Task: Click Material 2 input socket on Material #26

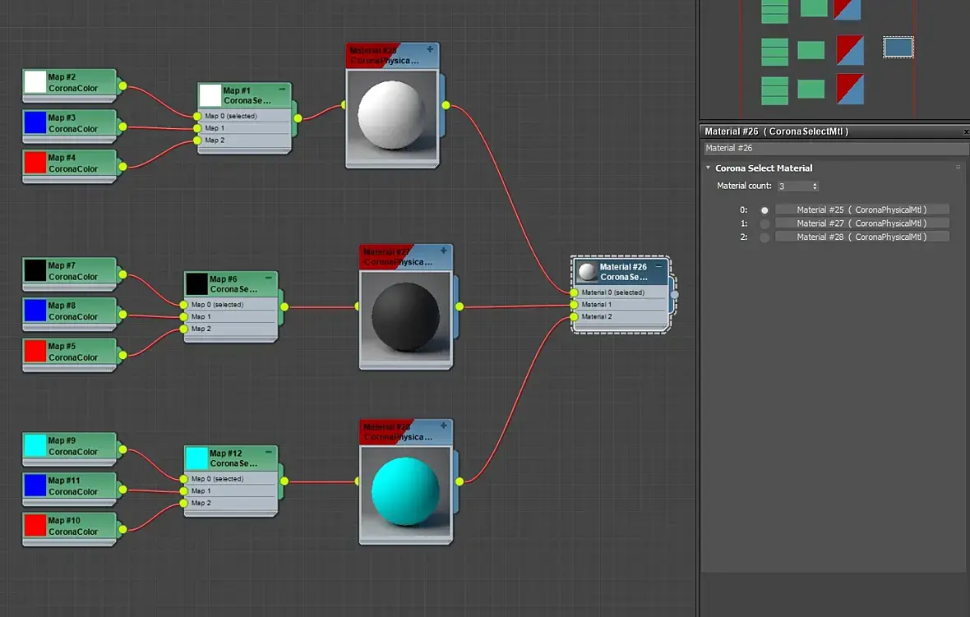Action: coord(574,316)
